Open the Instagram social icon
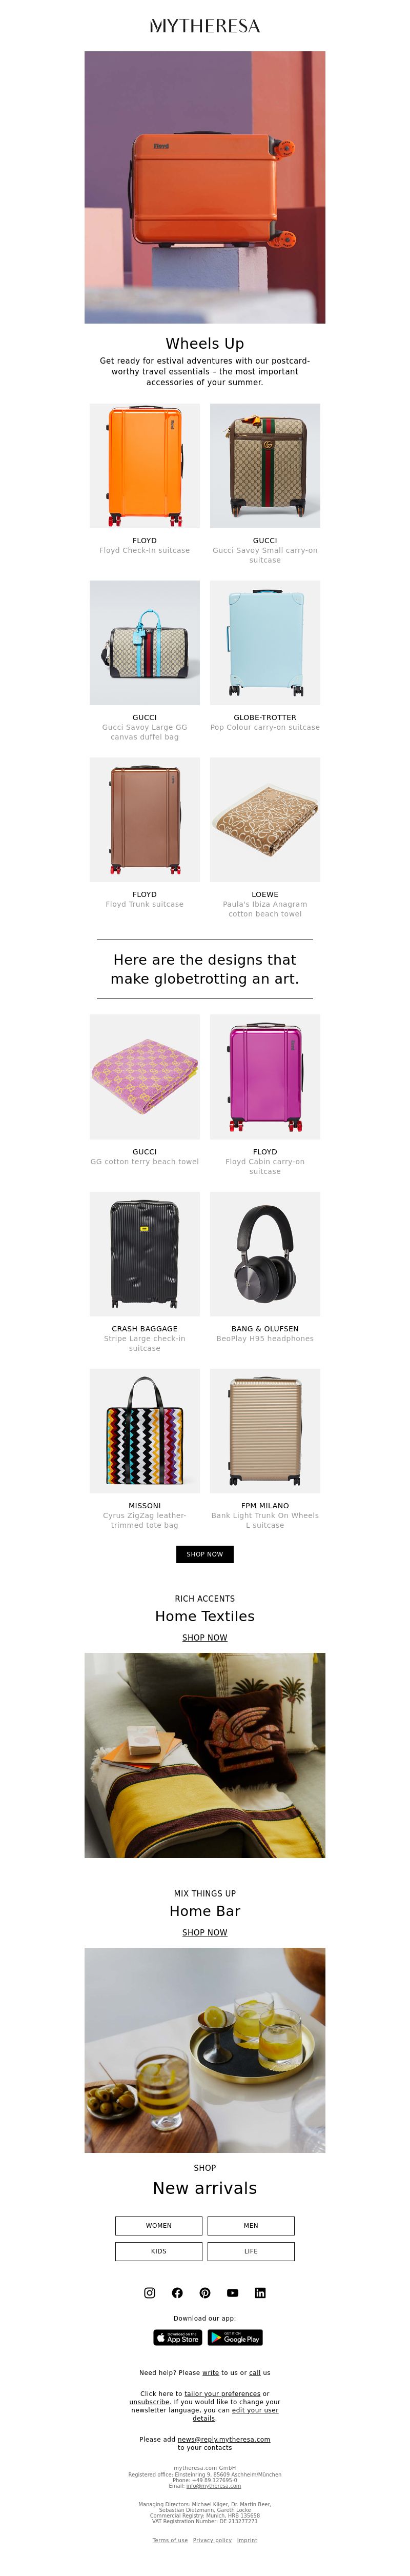This screenshot has height=2576, width=410. (150, 2293)
